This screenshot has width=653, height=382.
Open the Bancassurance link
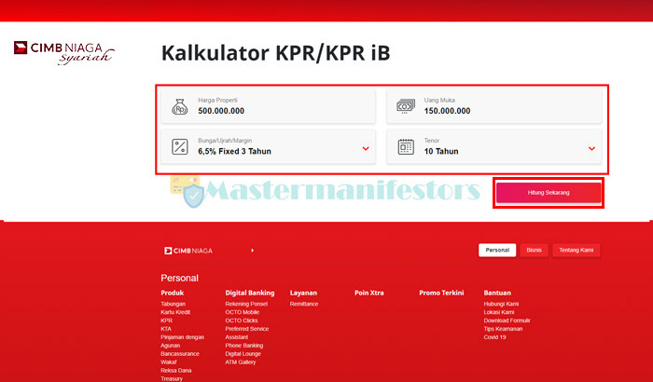pos(180,354)
